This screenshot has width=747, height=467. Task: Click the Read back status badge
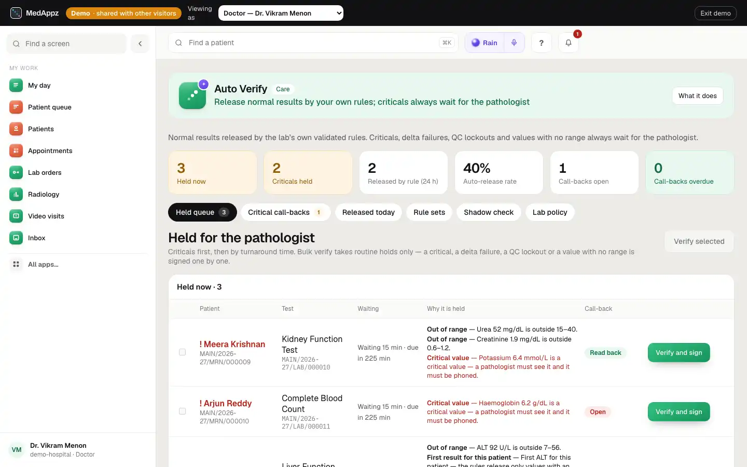click(605, 352)
